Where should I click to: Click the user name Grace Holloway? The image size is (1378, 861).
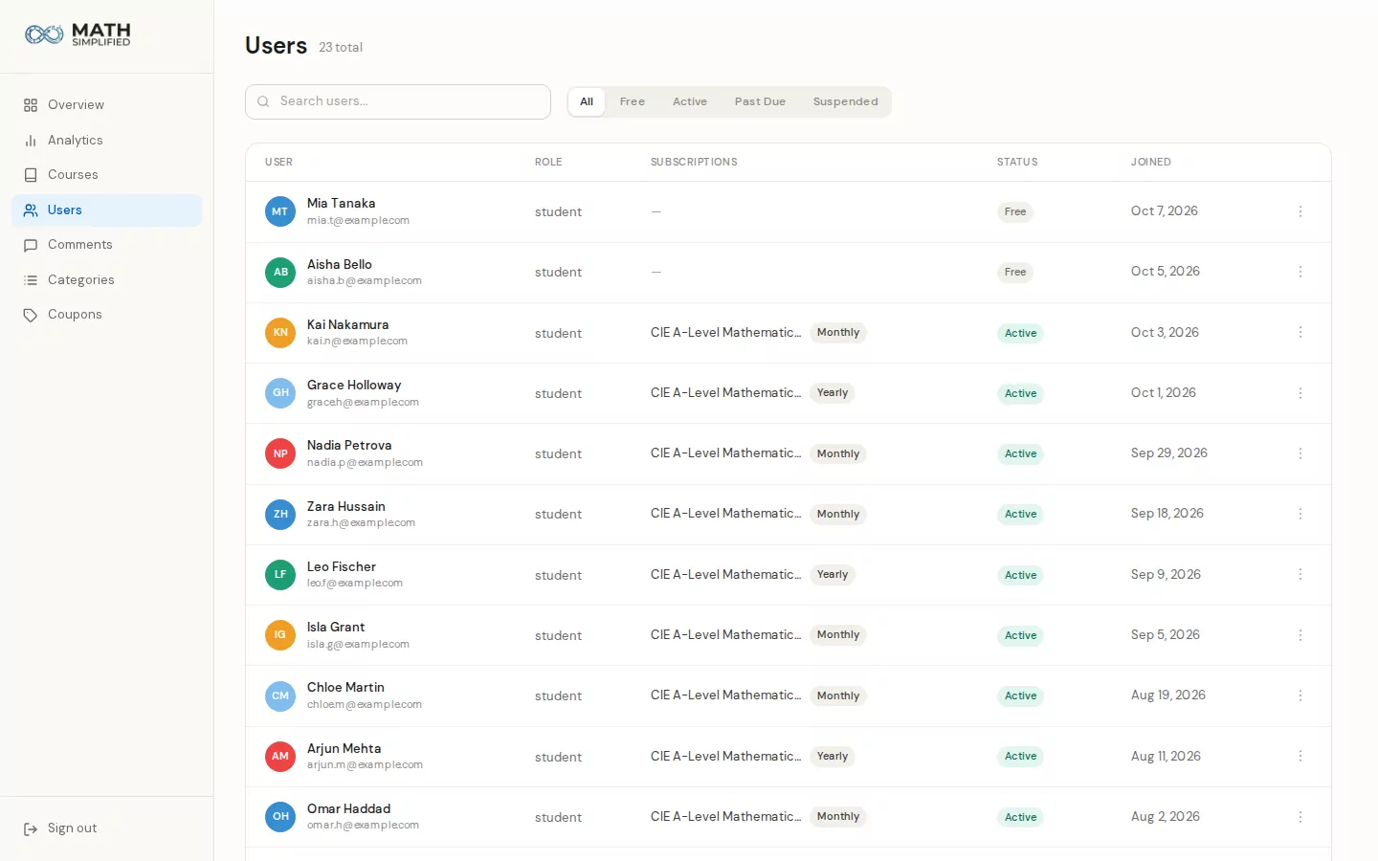354,385
